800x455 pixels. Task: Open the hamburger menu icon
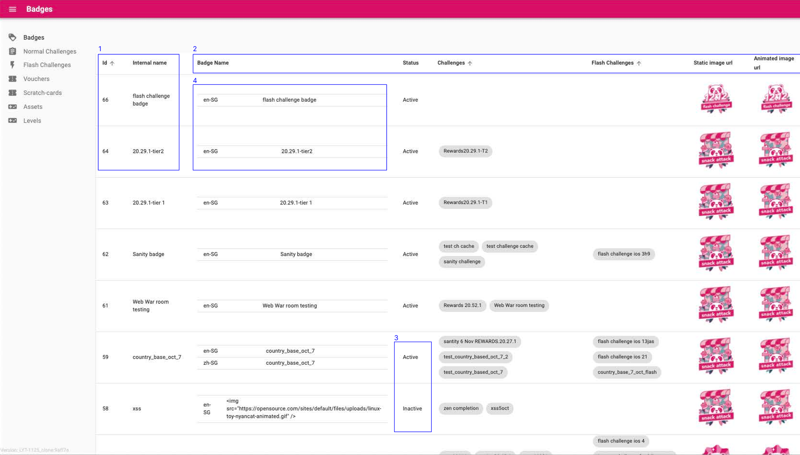(x=13, y=9)
